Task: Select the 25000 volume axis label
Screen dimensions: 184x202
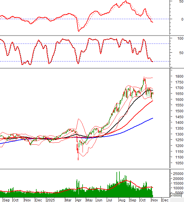Action: coord(177,174)
